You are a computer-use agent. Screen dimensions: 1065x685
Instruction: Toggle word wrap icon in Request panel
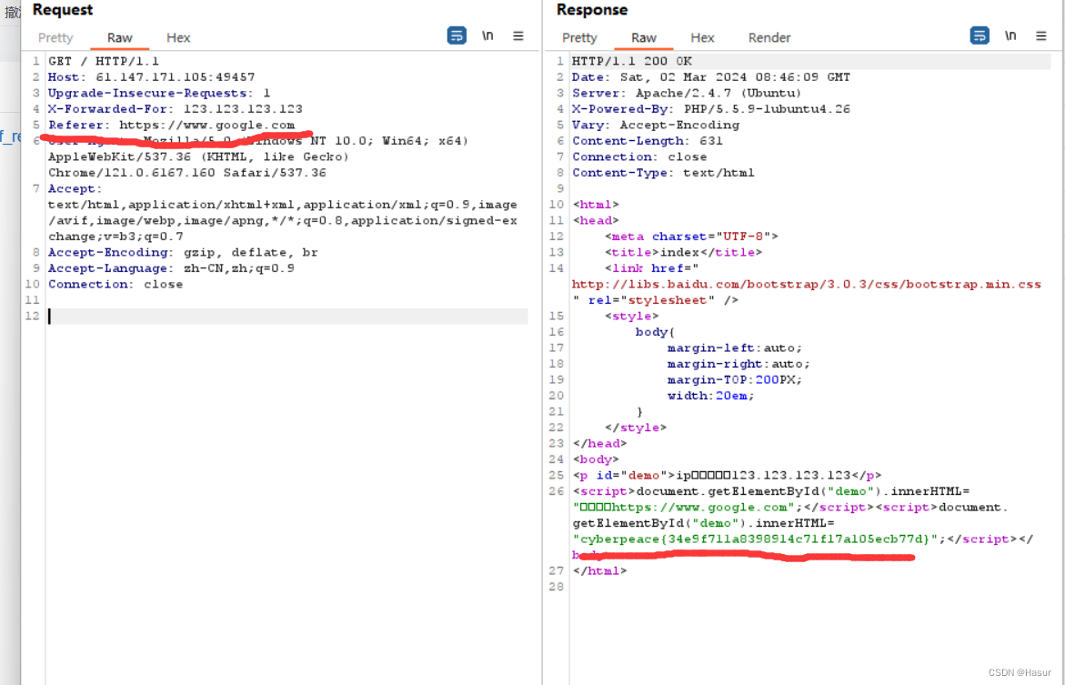(457, 35)
